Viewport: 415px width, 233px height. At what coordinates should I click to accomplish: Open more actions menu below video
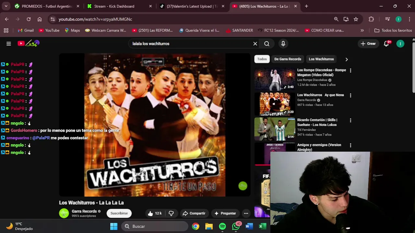tap(246, 213)
